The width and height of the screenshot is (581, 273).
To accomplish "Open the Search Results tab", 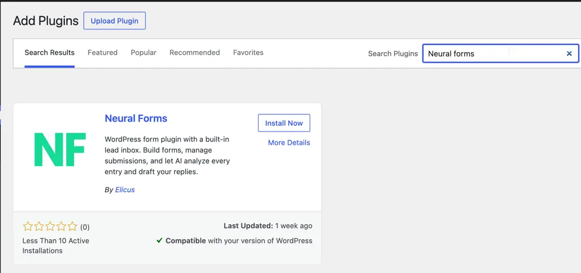I will [x=49, y=53].
